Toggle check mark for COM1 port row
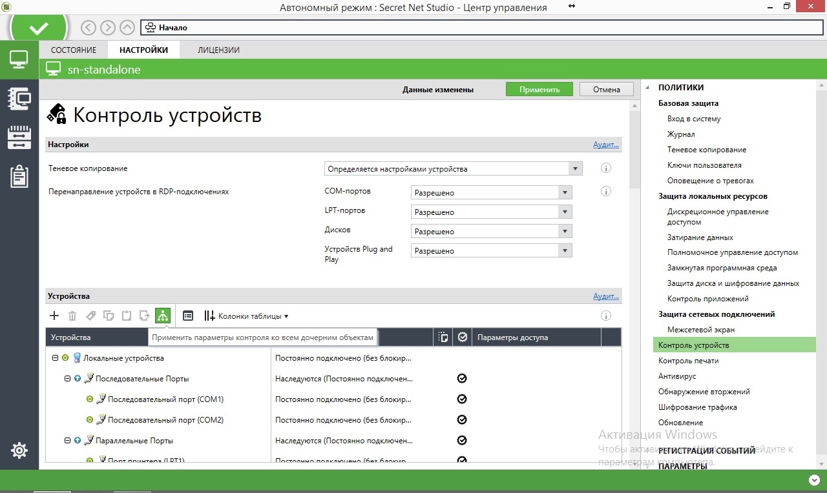This screenshot has width=827, height=493. (x=462, y=399)
